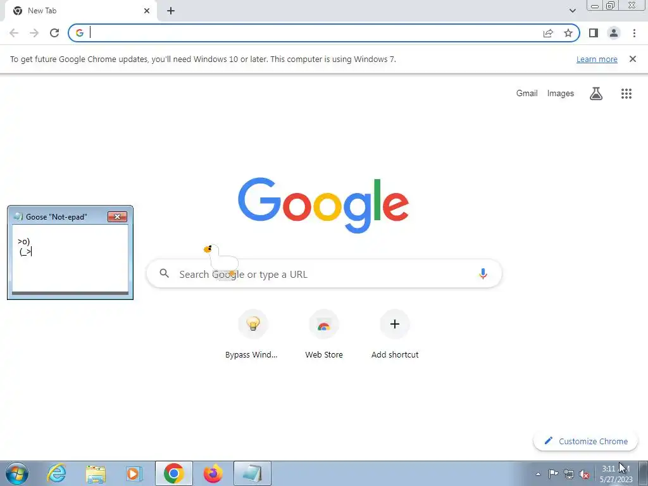Launch Internet Explorer from taskbar
The image size is (648, 486).
(56, 473)
